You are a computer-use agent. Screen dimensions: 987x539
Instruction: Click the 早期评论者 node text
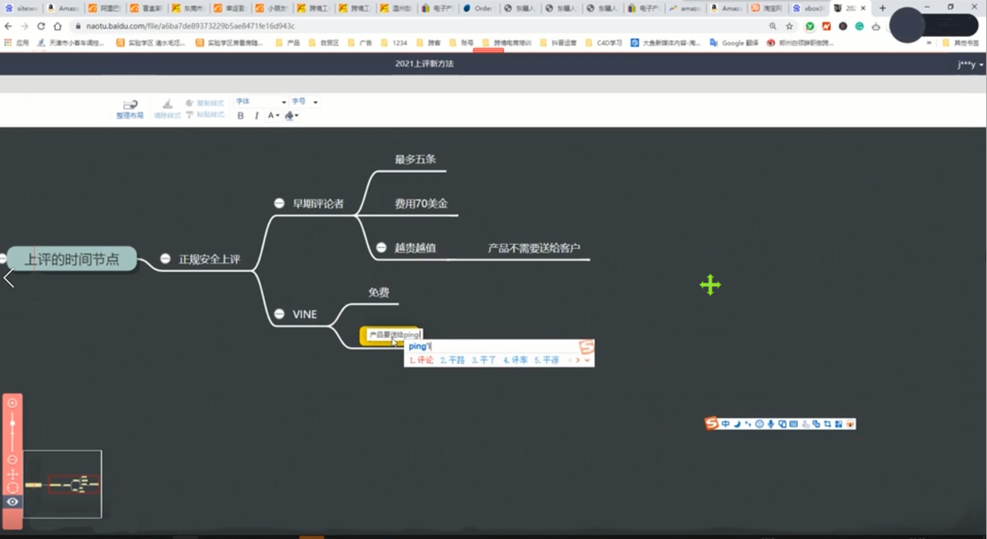tap(318, 204)
